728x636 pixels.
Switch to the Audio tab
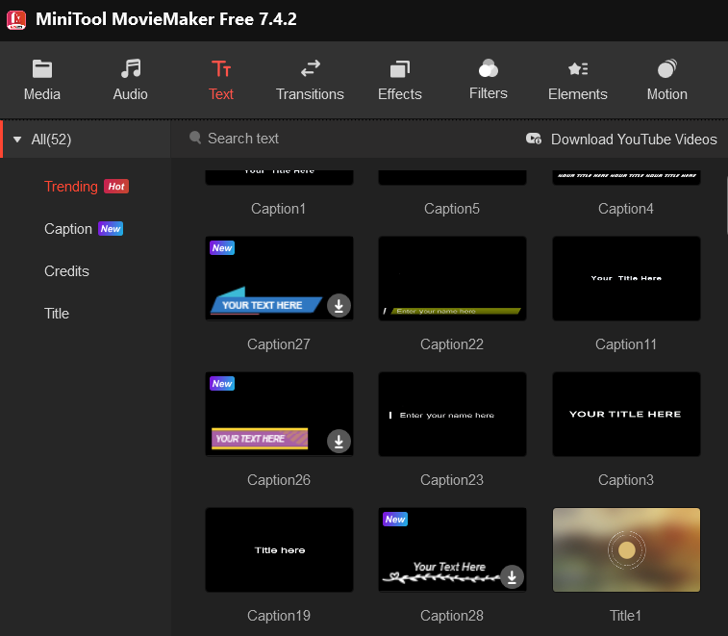[x=130, y=80]
